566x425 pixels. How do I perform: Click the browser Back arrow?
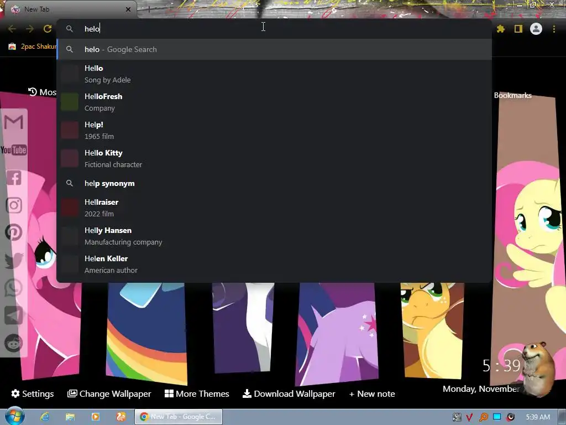point(12,29)
